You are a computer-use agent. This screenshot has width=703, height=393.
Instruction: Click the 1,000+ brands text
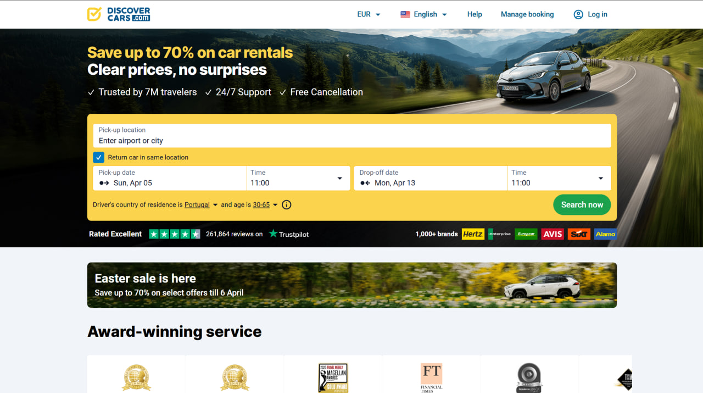[x=437, y=234]
